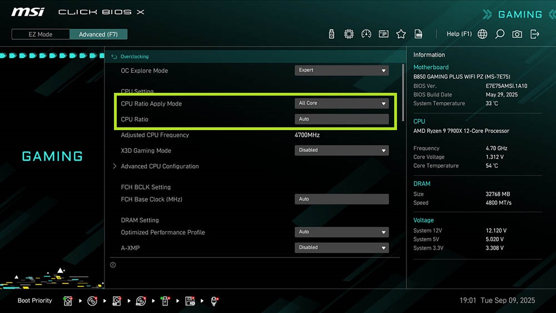This screenshot has height=313, width=556.
Task: Click the OC Explore Mode label
Action: tap(145, 71)
